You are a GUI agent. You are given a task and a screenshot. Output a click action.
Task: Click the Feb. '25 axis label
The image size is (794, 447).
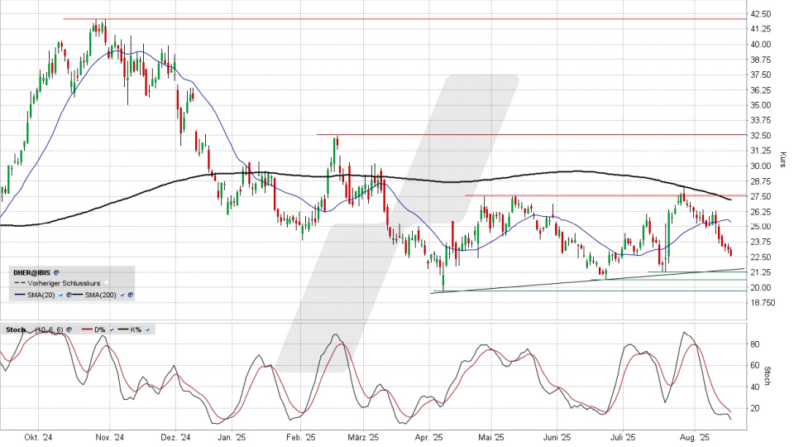301,437
